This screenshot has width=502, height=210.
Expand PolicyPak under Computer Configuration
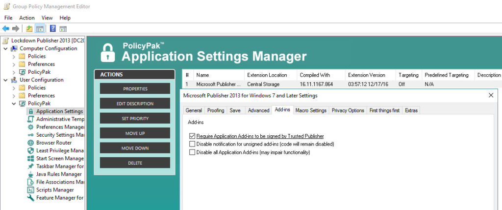coord(14,72)
